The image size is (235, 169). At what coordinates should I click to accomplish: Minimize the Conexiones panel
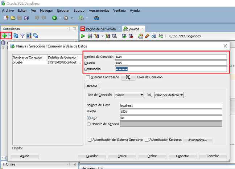click(x=74, y=29)
